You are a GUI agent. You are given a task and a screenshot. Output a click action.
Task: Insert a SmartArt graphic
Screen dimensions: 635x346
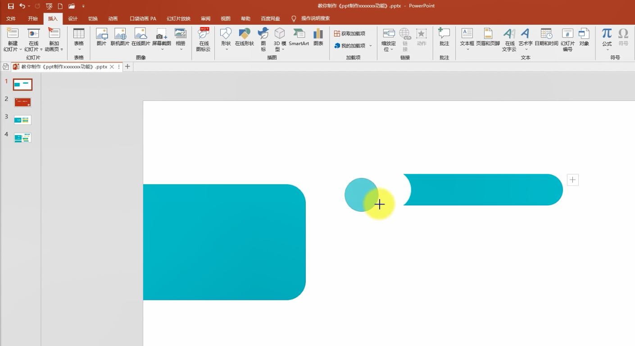[x=299, y=37]
